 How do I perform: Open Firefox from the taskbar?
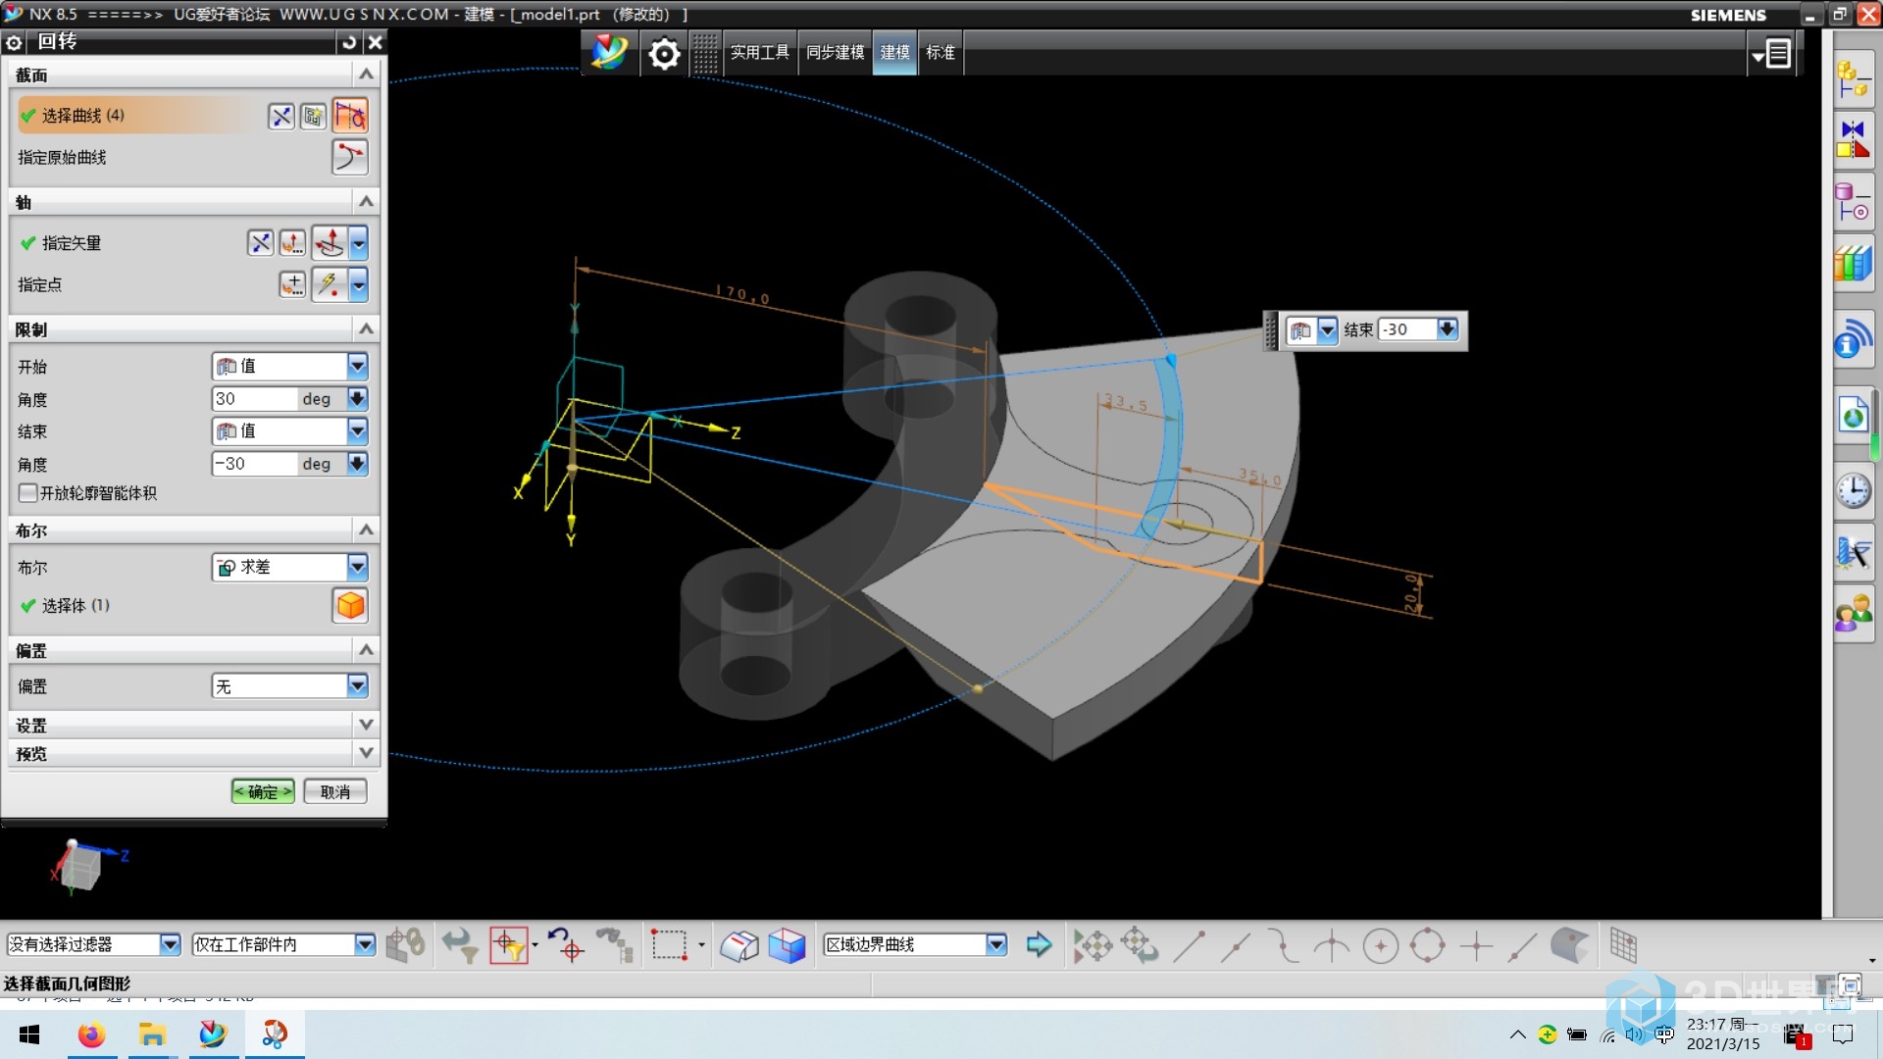(91, 1034)
